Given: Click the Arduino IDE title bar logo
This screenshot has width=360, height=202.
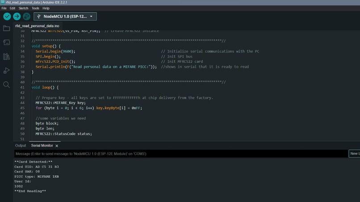Looking at the screenshot, I should (x=3, y=2).
